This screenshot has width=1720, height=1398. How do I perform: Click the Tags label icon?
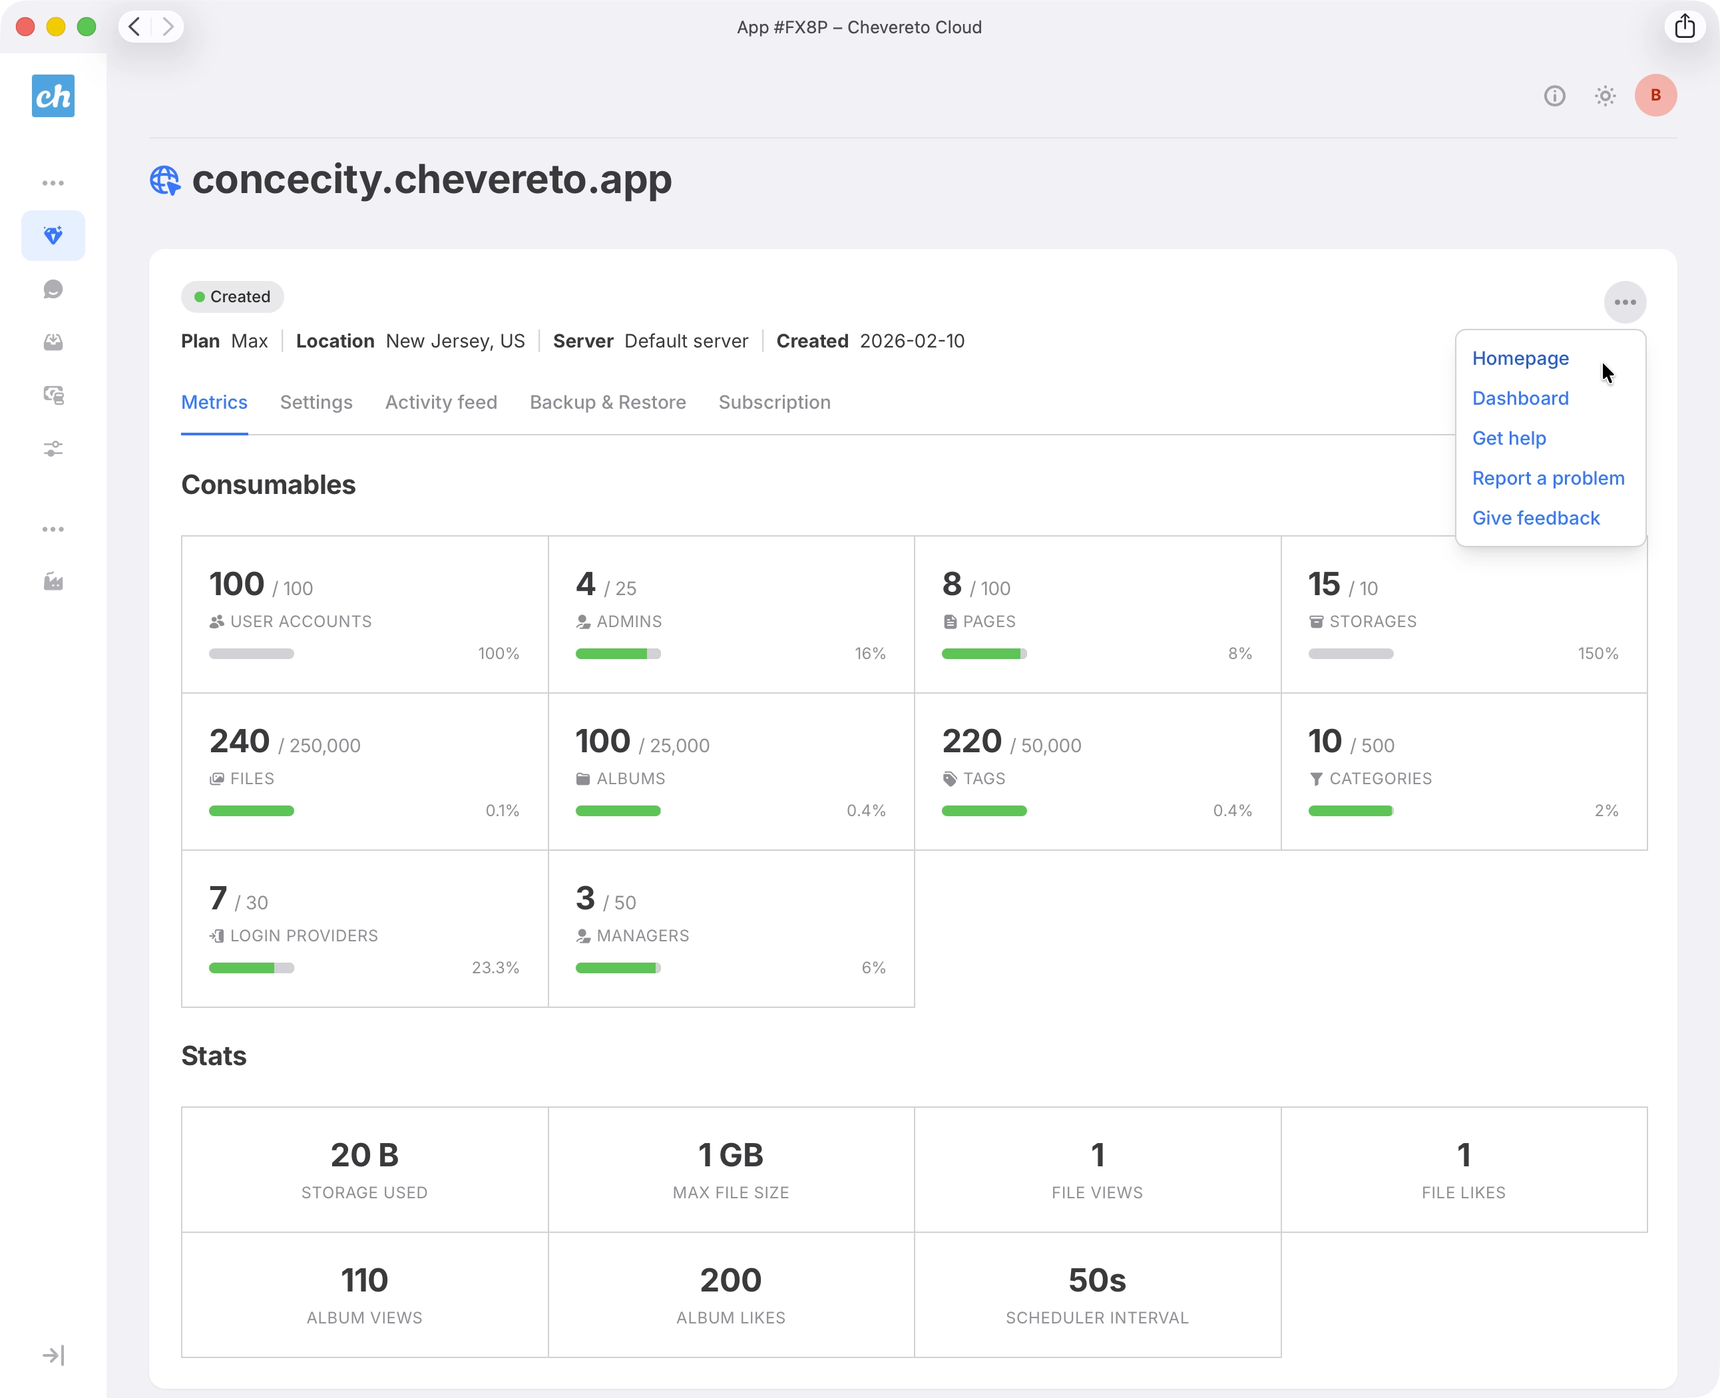pos(950,779)
